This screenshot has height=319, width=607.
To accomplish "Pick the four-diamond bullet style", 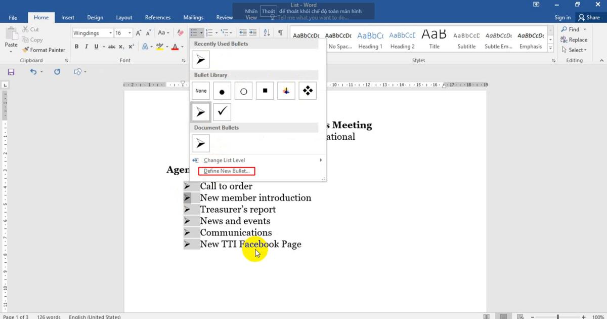I will coord(308,91).
